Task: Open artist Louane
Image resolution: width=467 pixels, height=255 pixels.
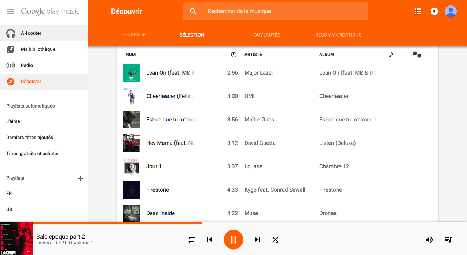Action: 254,166
